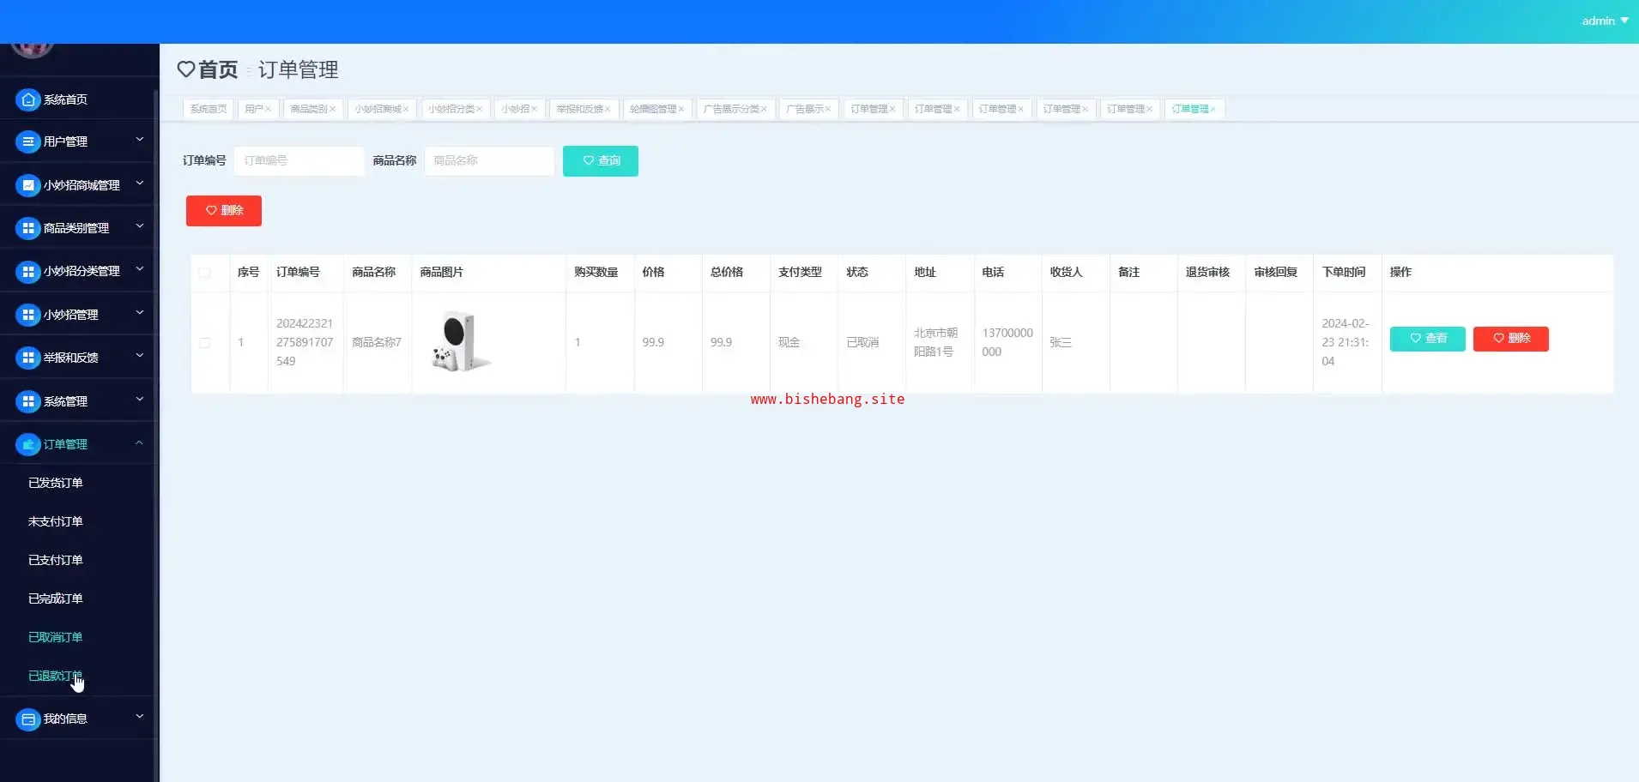This screenshot has width=1639, height=782.
Task: Click the 系统首页 house icon in the sidebar
Action: point(28,99)
